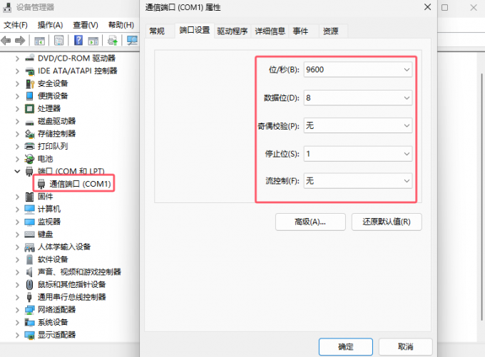
Task: Open the 查看(V) menu
Action: point(86,25)
